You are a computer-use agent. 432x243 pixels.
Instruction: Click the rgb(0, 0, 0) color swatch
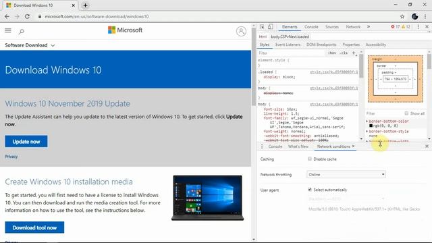tap(371, 126)
